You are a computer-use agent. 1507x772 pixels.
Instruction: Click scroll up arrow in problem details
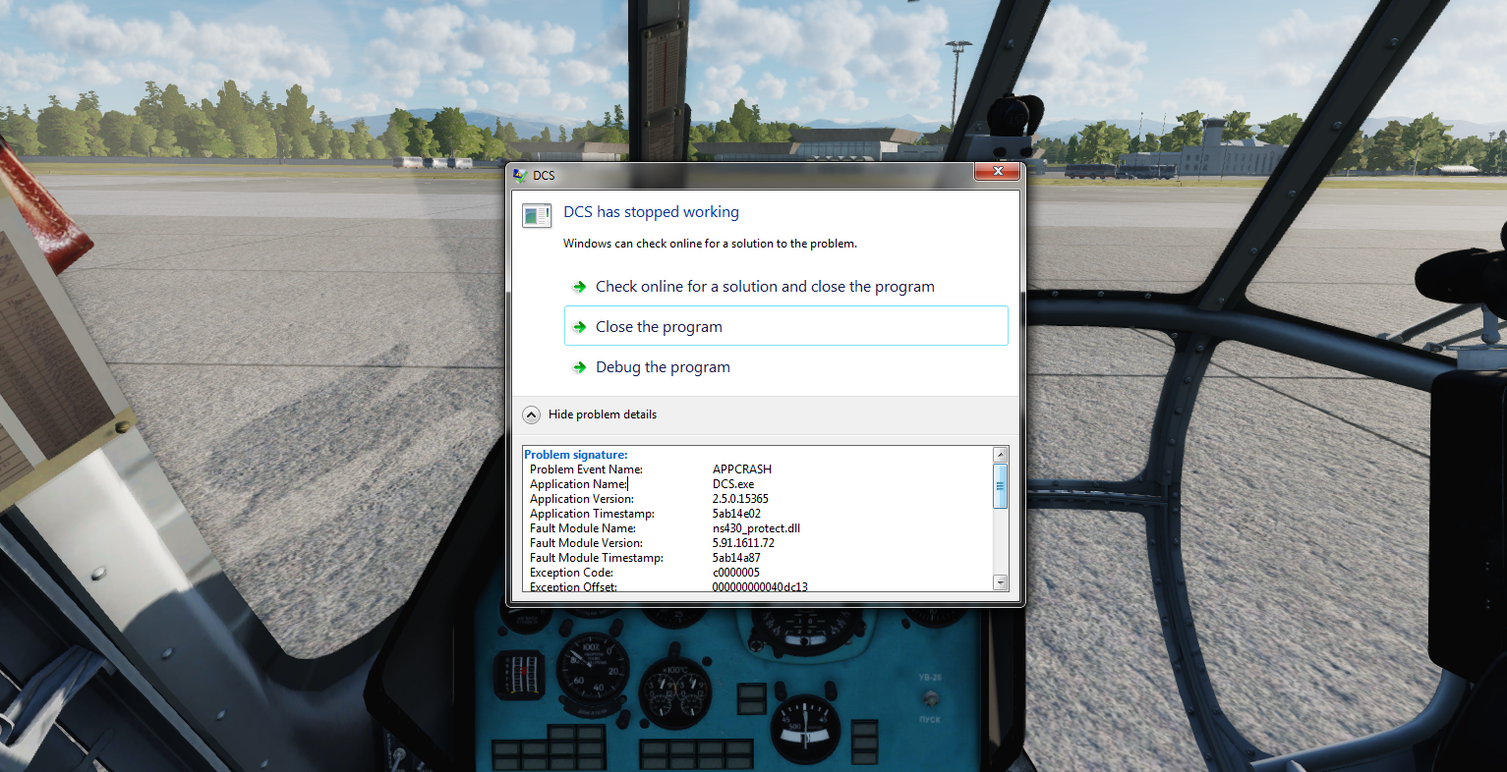click(x=1001, y=454)
